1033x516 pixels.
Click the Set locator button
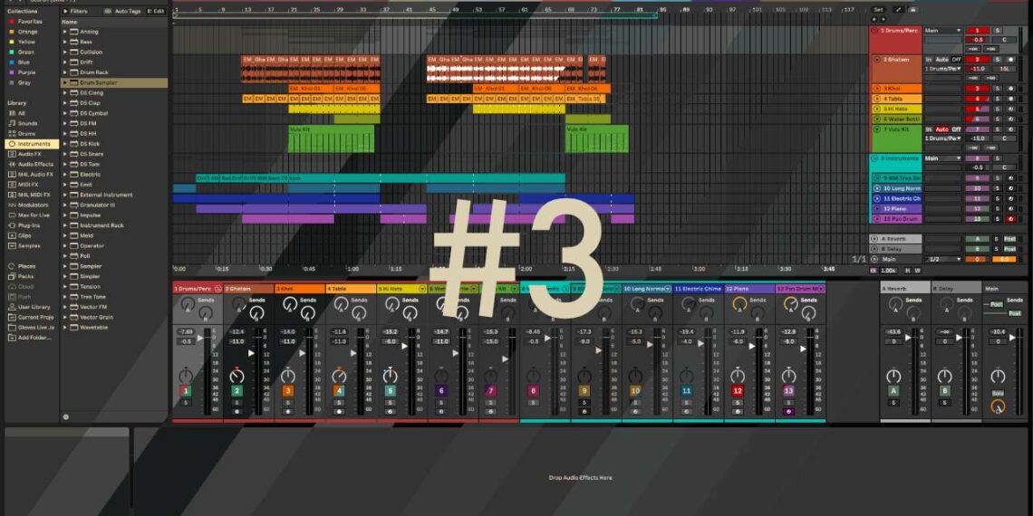coord(877,9)
